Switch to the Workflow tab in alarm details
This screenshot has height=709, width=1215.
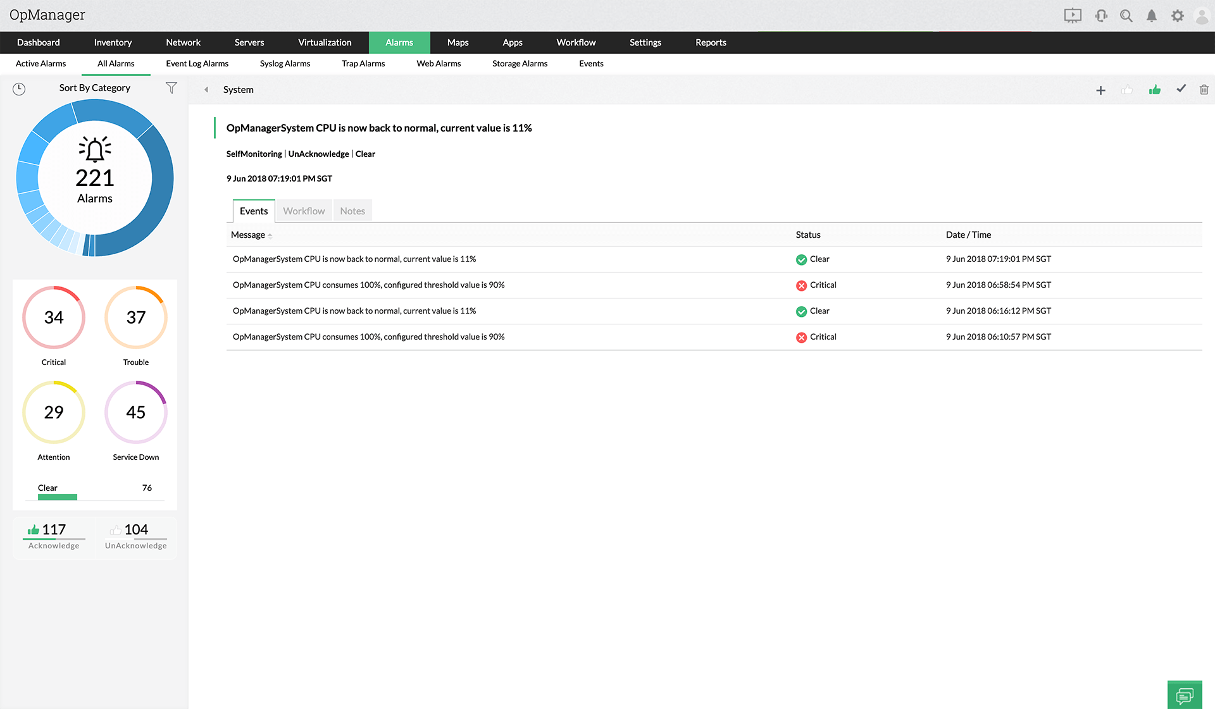[x=304, y=211]
